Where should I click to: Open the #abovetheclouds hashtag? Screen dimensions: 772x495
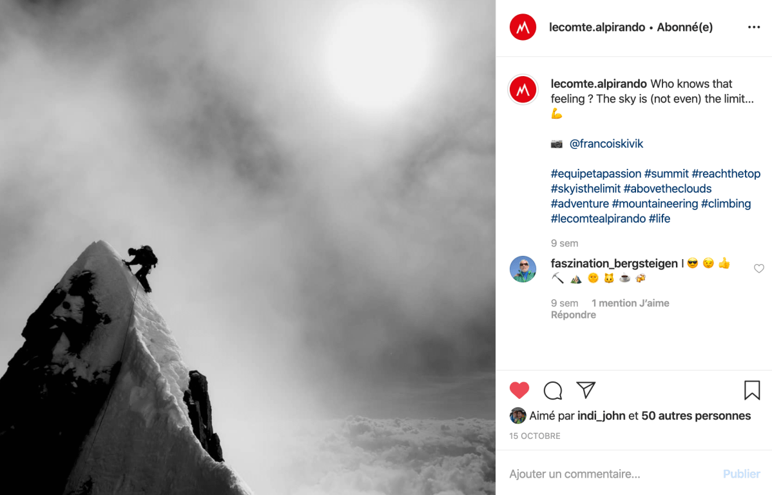point(668,189)
